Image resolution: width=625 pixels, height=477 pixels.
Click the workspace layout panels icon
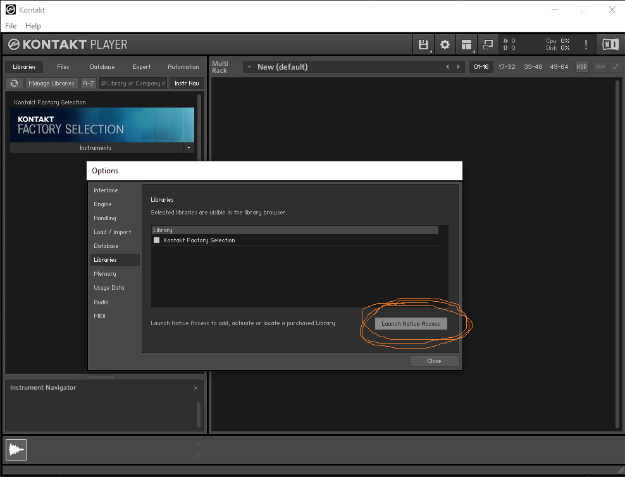click(466, 44)
